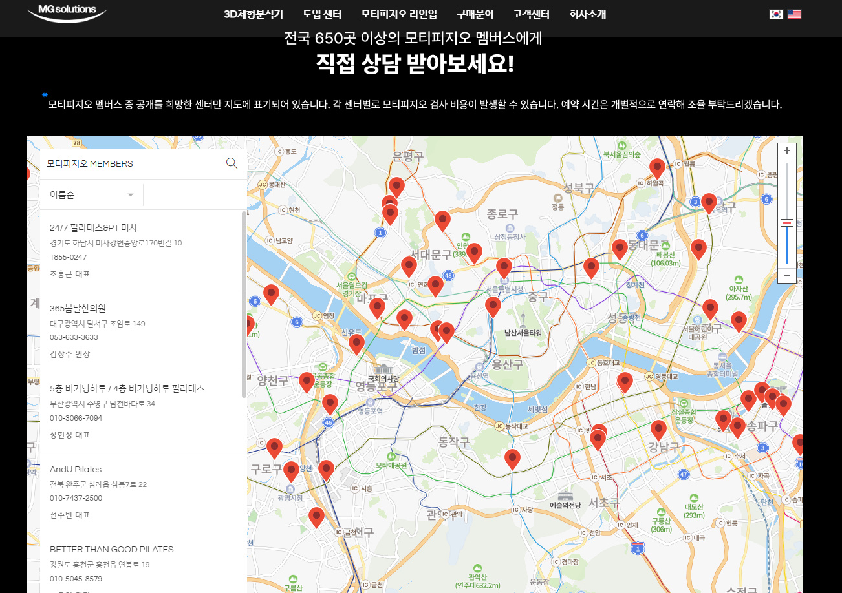Image resolution: width=842 pixels, height=593 pixels.
Task: Select the map pin under 은평구 label
Action: (x=396, y=187)
